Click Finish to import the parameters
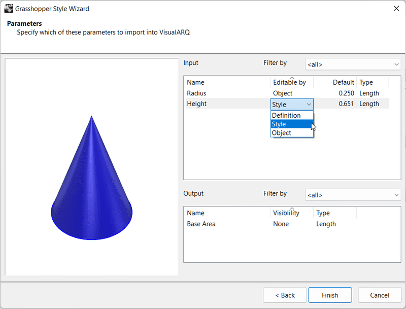 (330, 295)
